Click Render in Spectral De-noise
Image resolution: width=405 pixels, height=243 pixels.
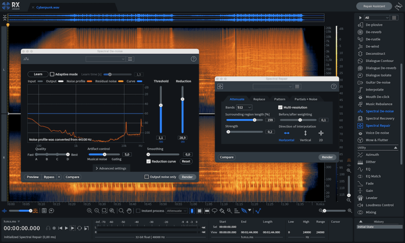point(187,177)
